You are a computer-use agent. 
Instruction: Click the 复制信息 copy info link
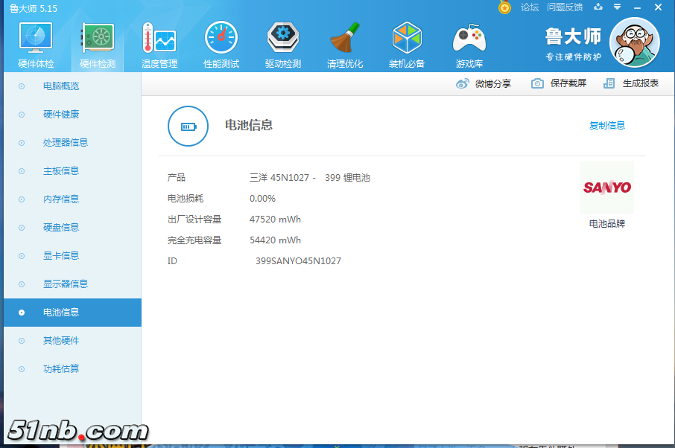click(607, 126)
